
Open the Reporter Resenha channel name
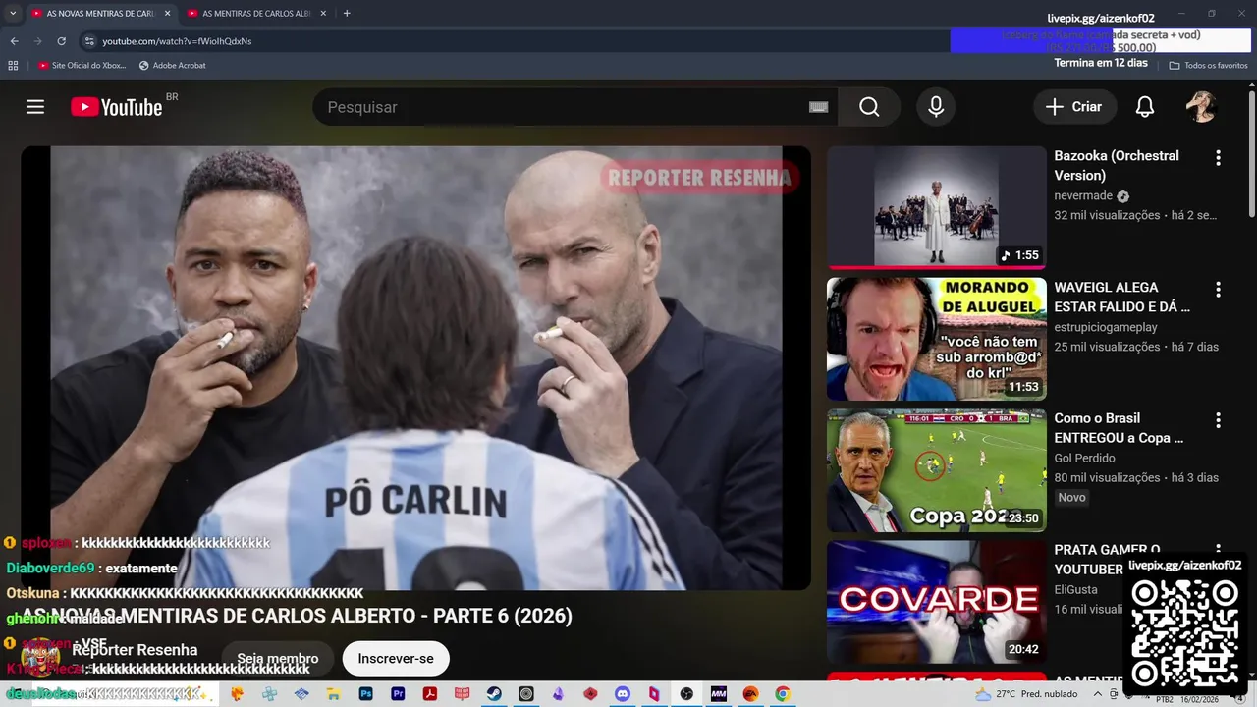pos(135,650)
